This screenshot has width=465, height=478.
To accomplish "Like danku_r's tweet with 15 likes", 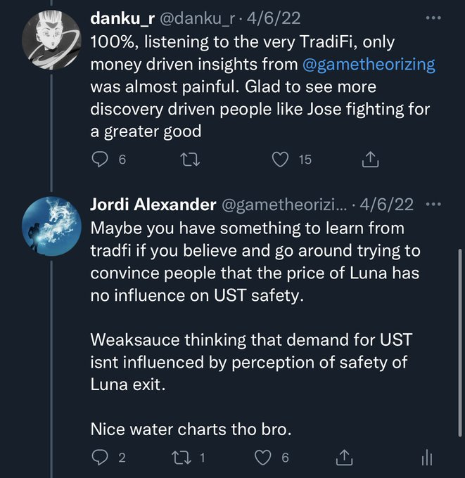I will click(281, 160).
